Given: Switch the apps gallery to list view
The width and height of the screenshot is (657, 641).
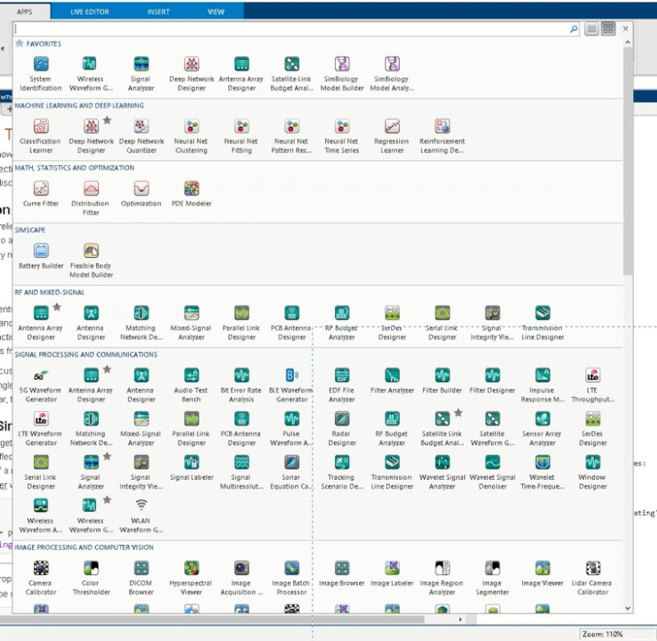Looking at the screenshot, I should tap(591, 29).
